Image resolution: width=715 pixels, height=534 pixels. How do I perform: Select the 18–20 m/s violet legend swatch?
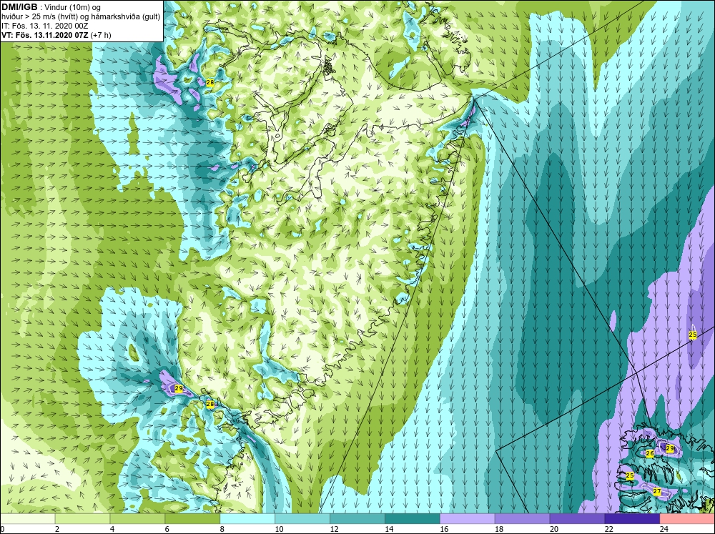point(522,519)
